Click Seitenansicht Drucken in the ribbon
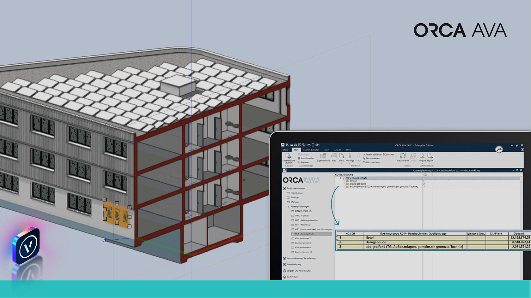The image size is (531, 298). click(288, 158)
